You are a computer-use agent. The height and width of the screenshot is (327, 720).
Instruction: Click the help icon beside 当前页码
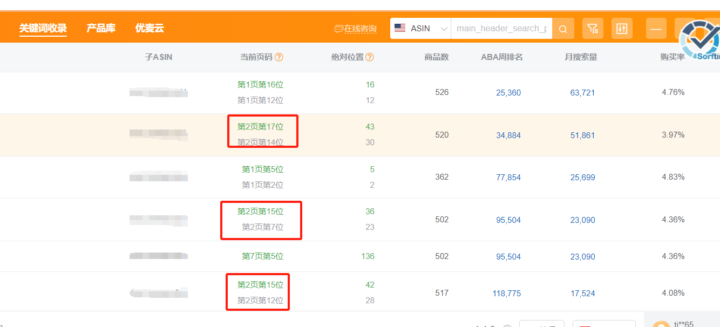[x=279, y=57]
